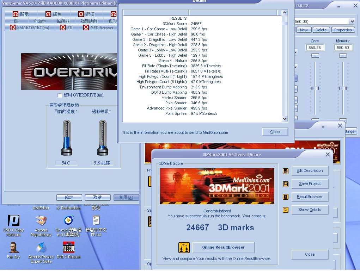Increase Core clock with the plus button

click(x=315, y=56)
